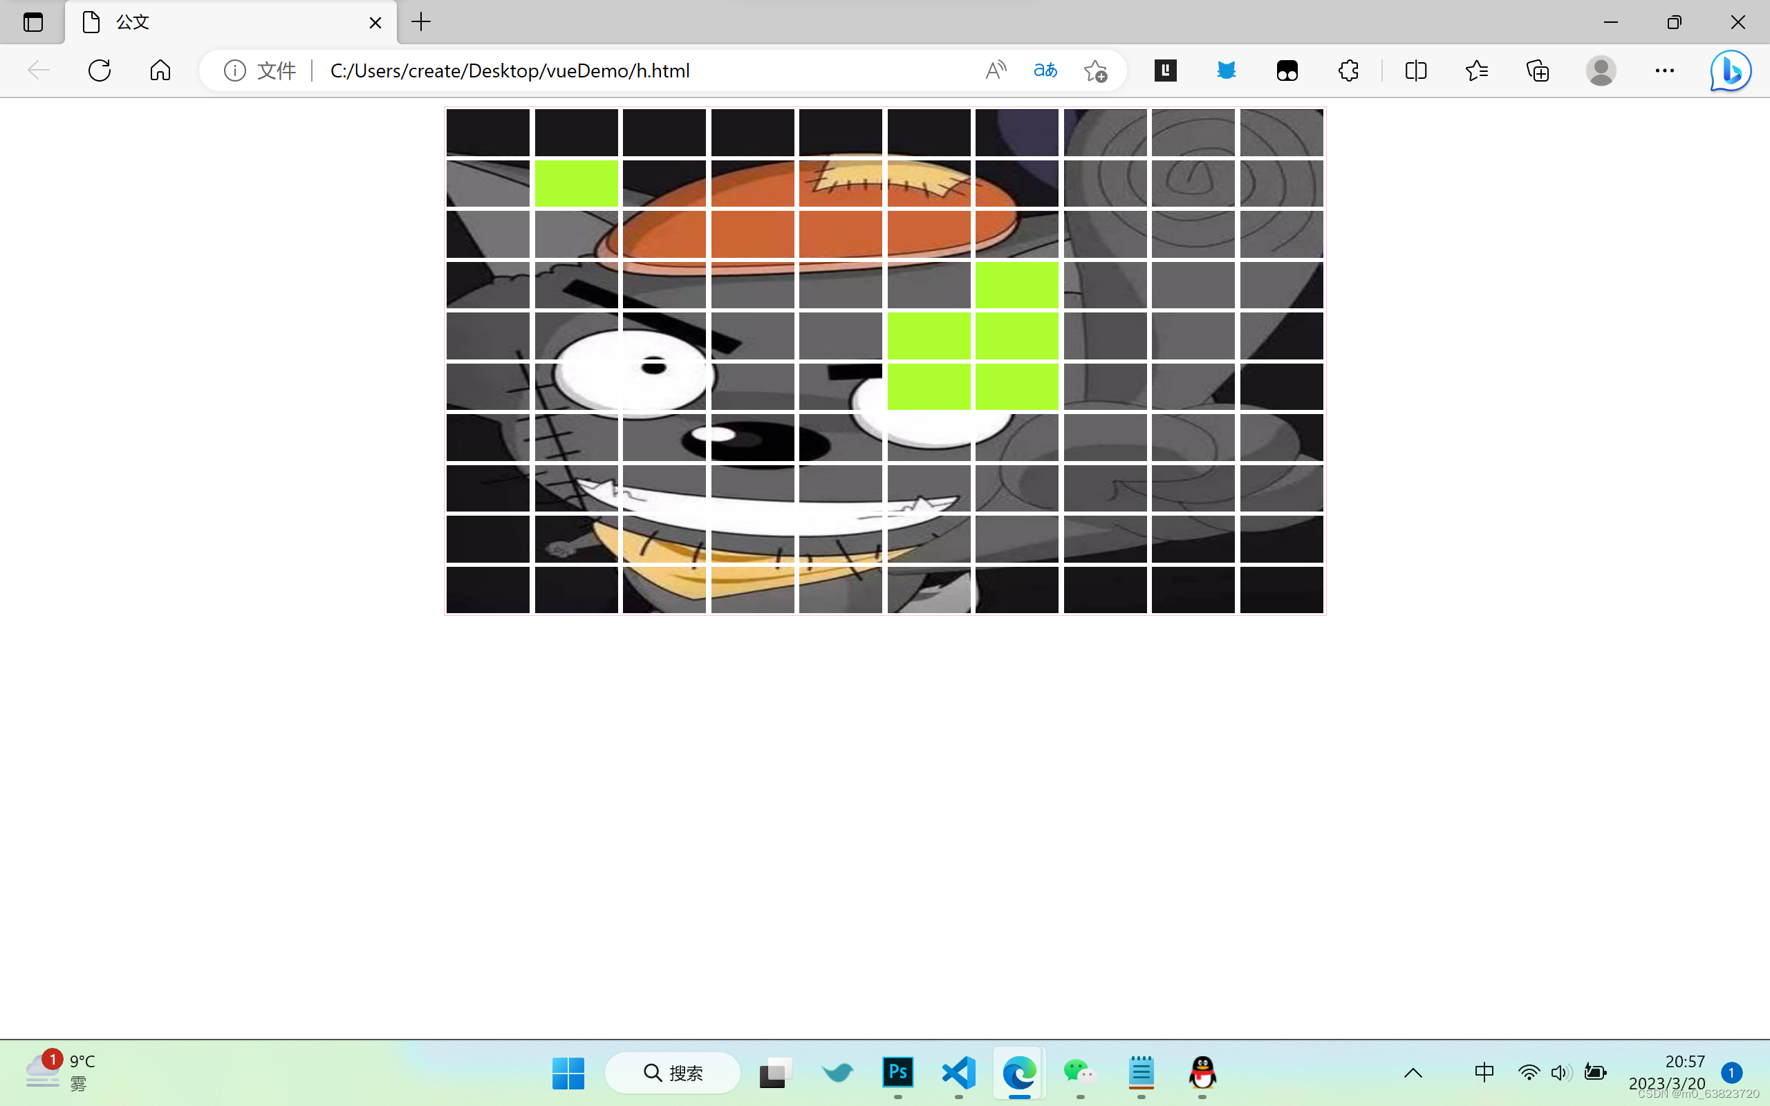The height and width of the screenshot is (1106, 1770).
Task: Refresh the current page
Action: (x=100, y=71)
